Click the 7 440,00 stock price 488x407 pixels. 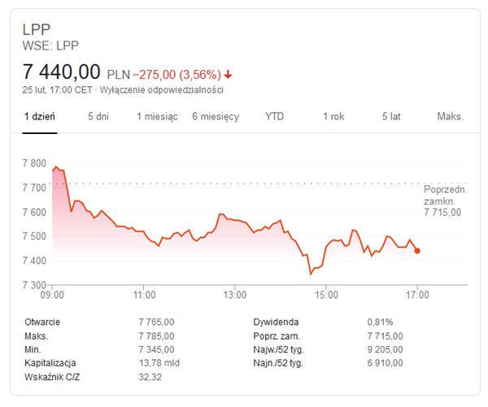click(x=62, y=71)
